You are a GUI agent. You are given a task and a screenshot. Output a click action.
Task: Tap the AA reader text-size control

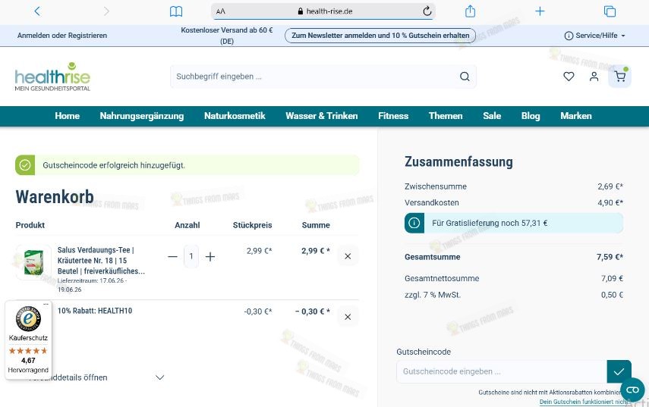221,11
